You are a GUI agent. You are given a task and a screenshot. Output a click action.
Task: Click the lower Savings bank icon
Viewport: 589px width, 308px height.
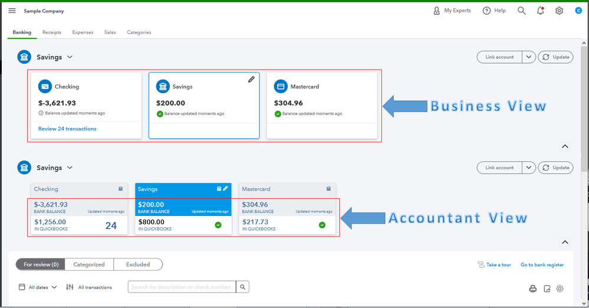coord(24,168)
